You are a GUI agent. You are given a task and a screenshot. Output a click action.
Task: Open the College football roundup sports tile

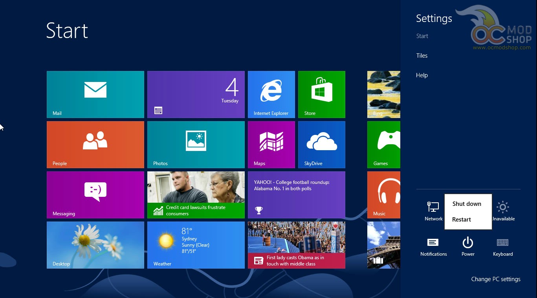297,195
